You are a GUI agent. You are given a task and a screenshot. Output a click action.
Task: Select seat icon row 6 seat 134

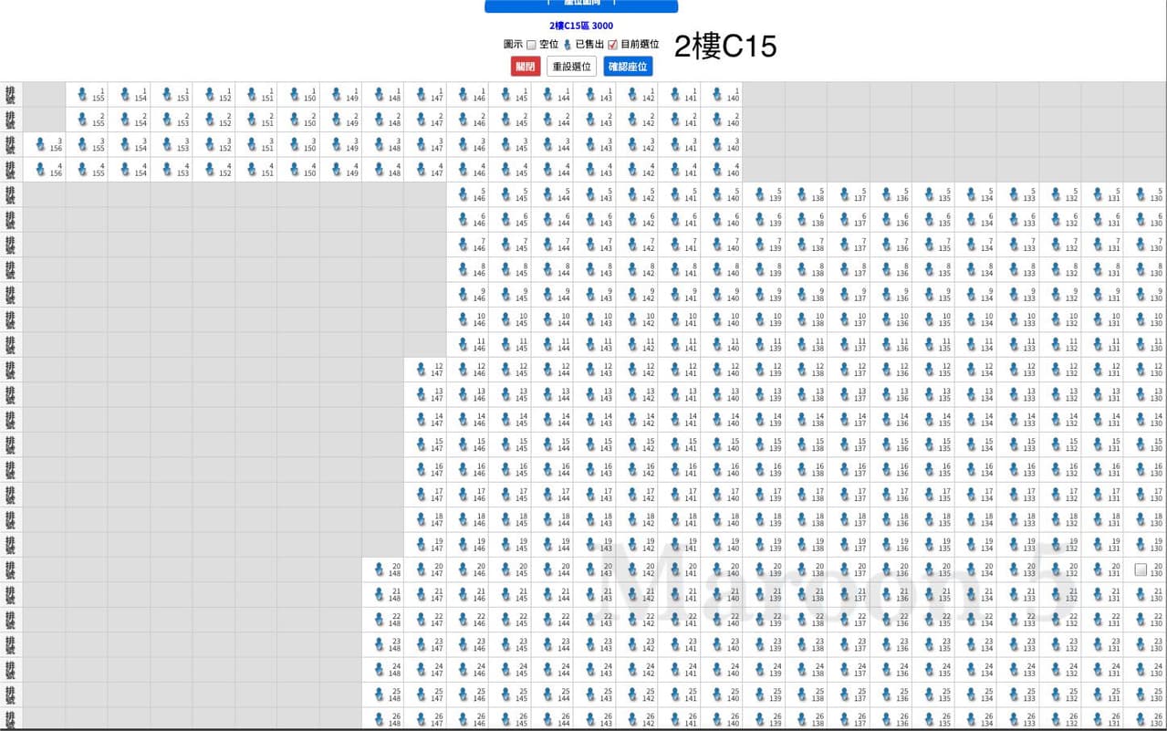[x=973, y=220]
